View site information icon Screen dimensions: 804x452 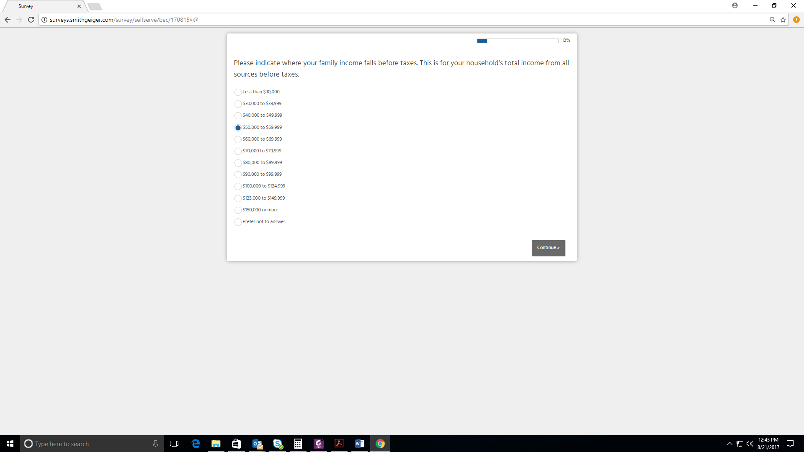(x=44, y=20)
